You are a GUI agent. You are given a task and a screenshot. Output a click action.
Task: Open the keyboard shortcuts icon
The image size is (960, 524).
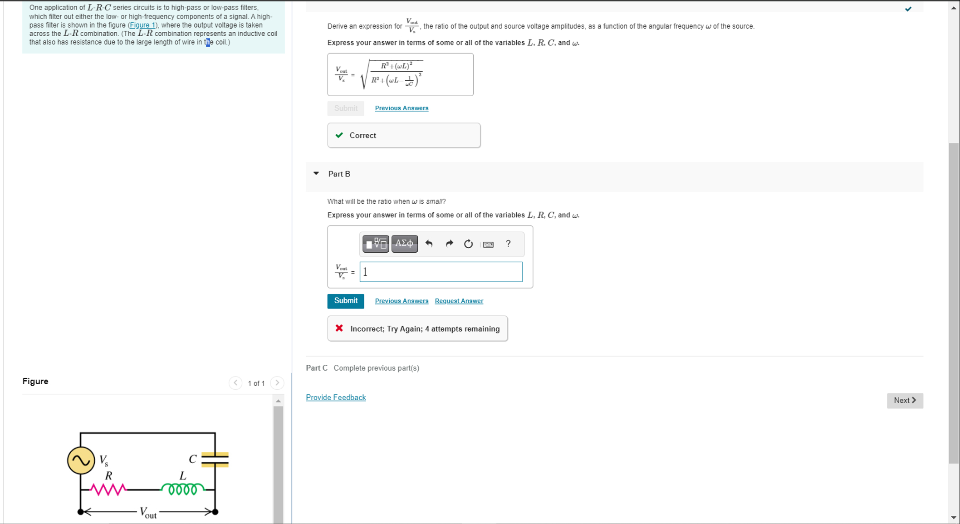click(488, 244)
